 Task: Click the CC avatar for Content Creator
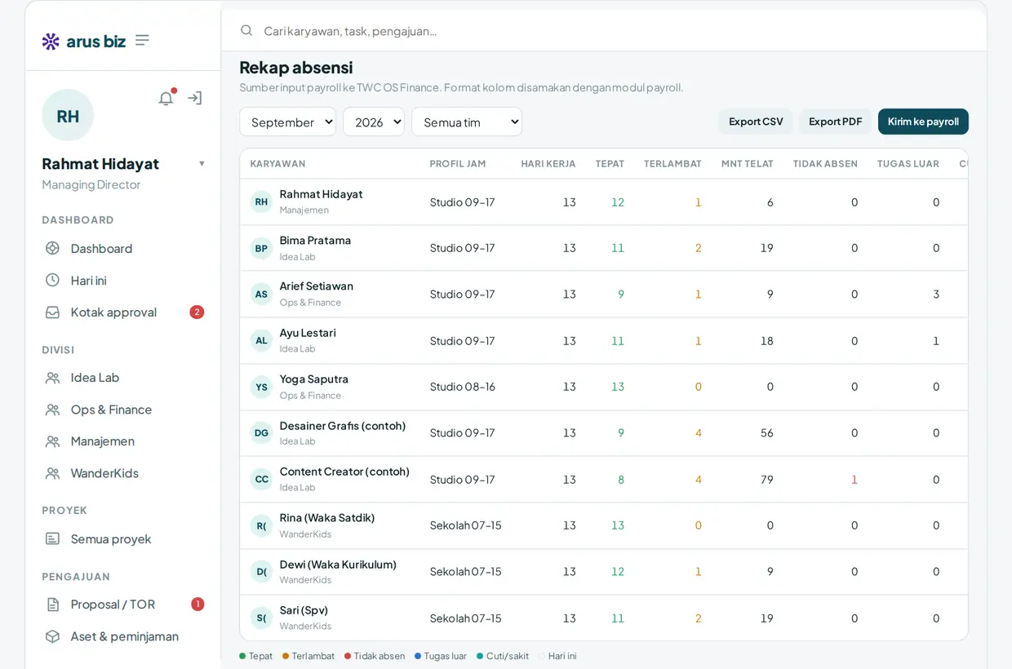[261, 479]
